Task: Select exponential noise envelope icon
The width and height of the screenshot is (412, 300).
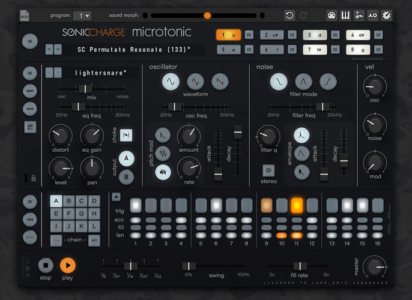Action: coord(301,135)
